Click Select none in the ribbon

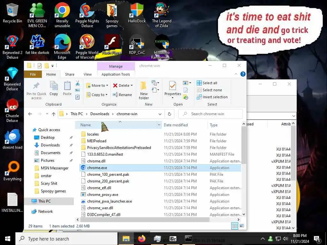pyautogui.click(x=209, y=90)
